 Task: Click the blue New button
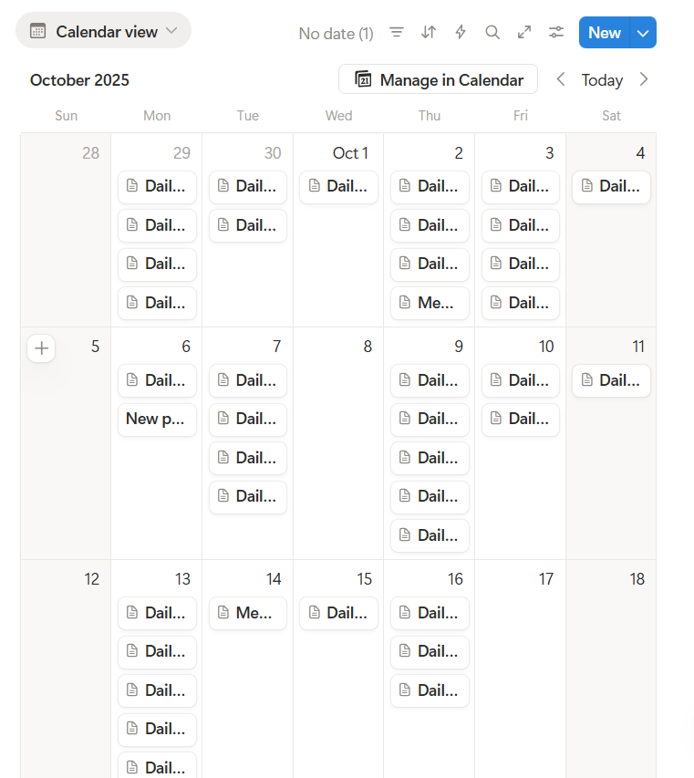(x=604, y=33)
